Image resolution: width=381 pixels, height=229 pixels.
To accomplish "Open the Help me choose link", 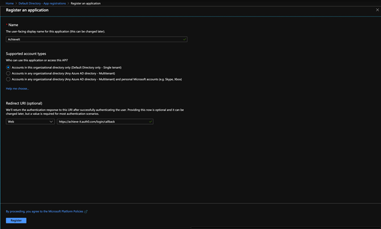I will pyautogui.click(x=17, y=89).
